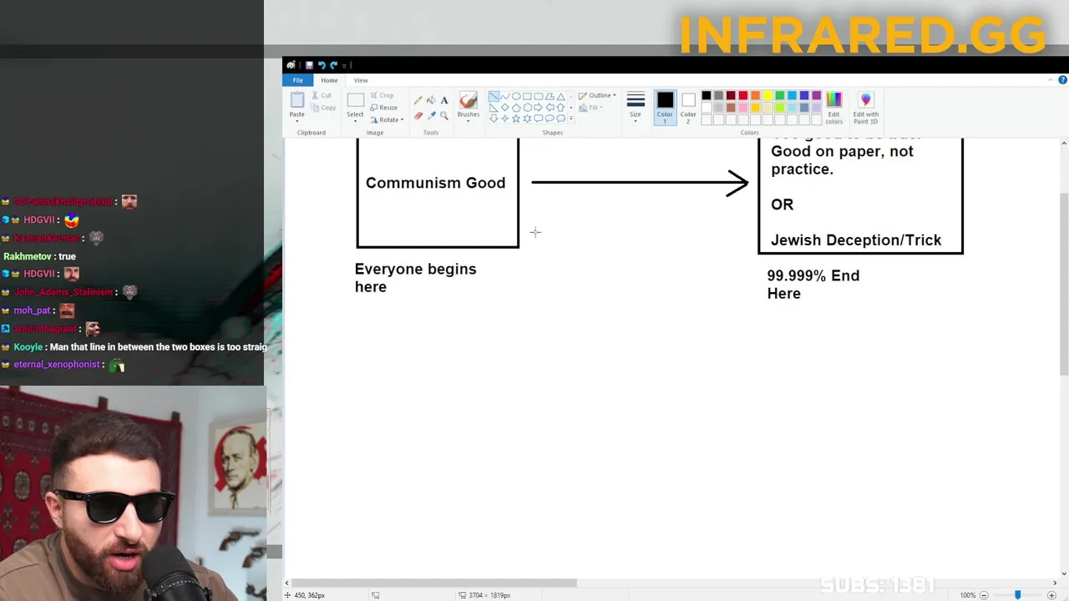Select the Right arrow shape
The image size is (1069, 601).
(538, 108)
